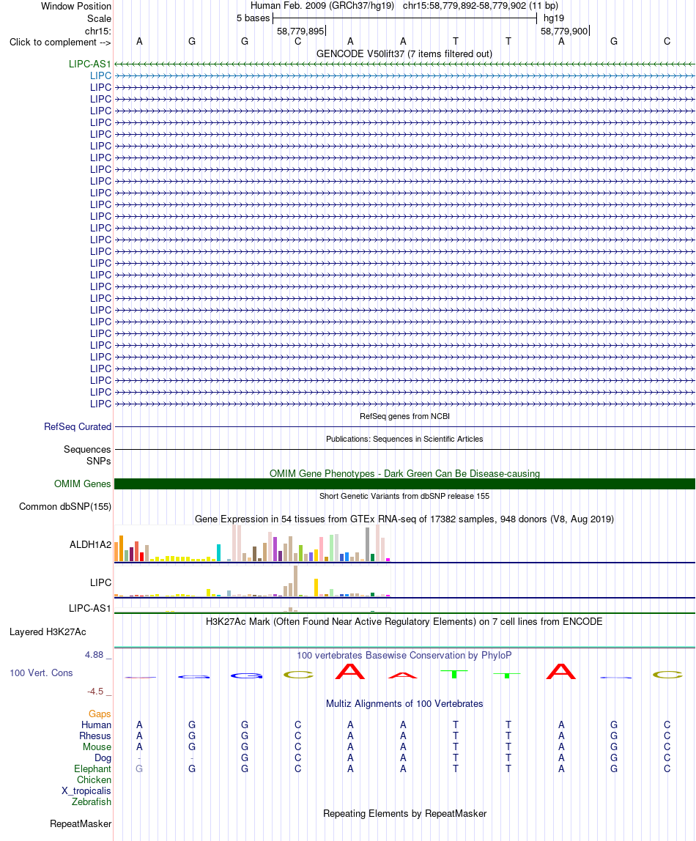Viewport: 696px width, 841px height.
Task: Open 'Multiz Alignments of 100 Vertebrates' title
Action: (404, 704)
